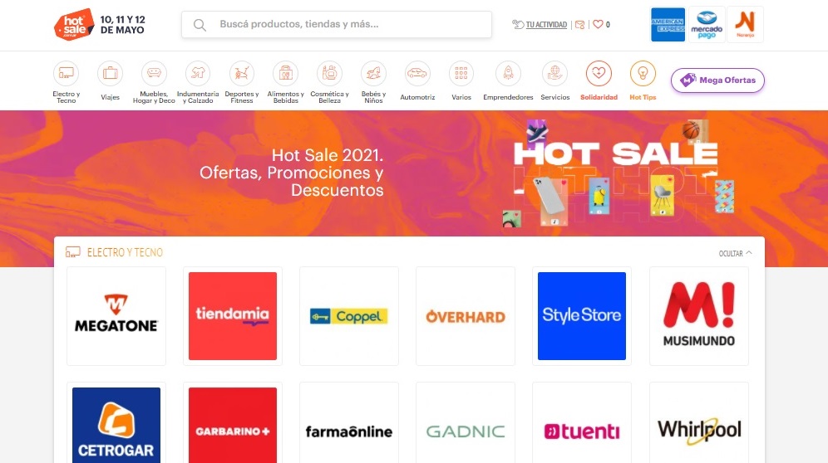Select the Automotriz car icon
This screenshot has height=463, width=828.
coord(417,73)
